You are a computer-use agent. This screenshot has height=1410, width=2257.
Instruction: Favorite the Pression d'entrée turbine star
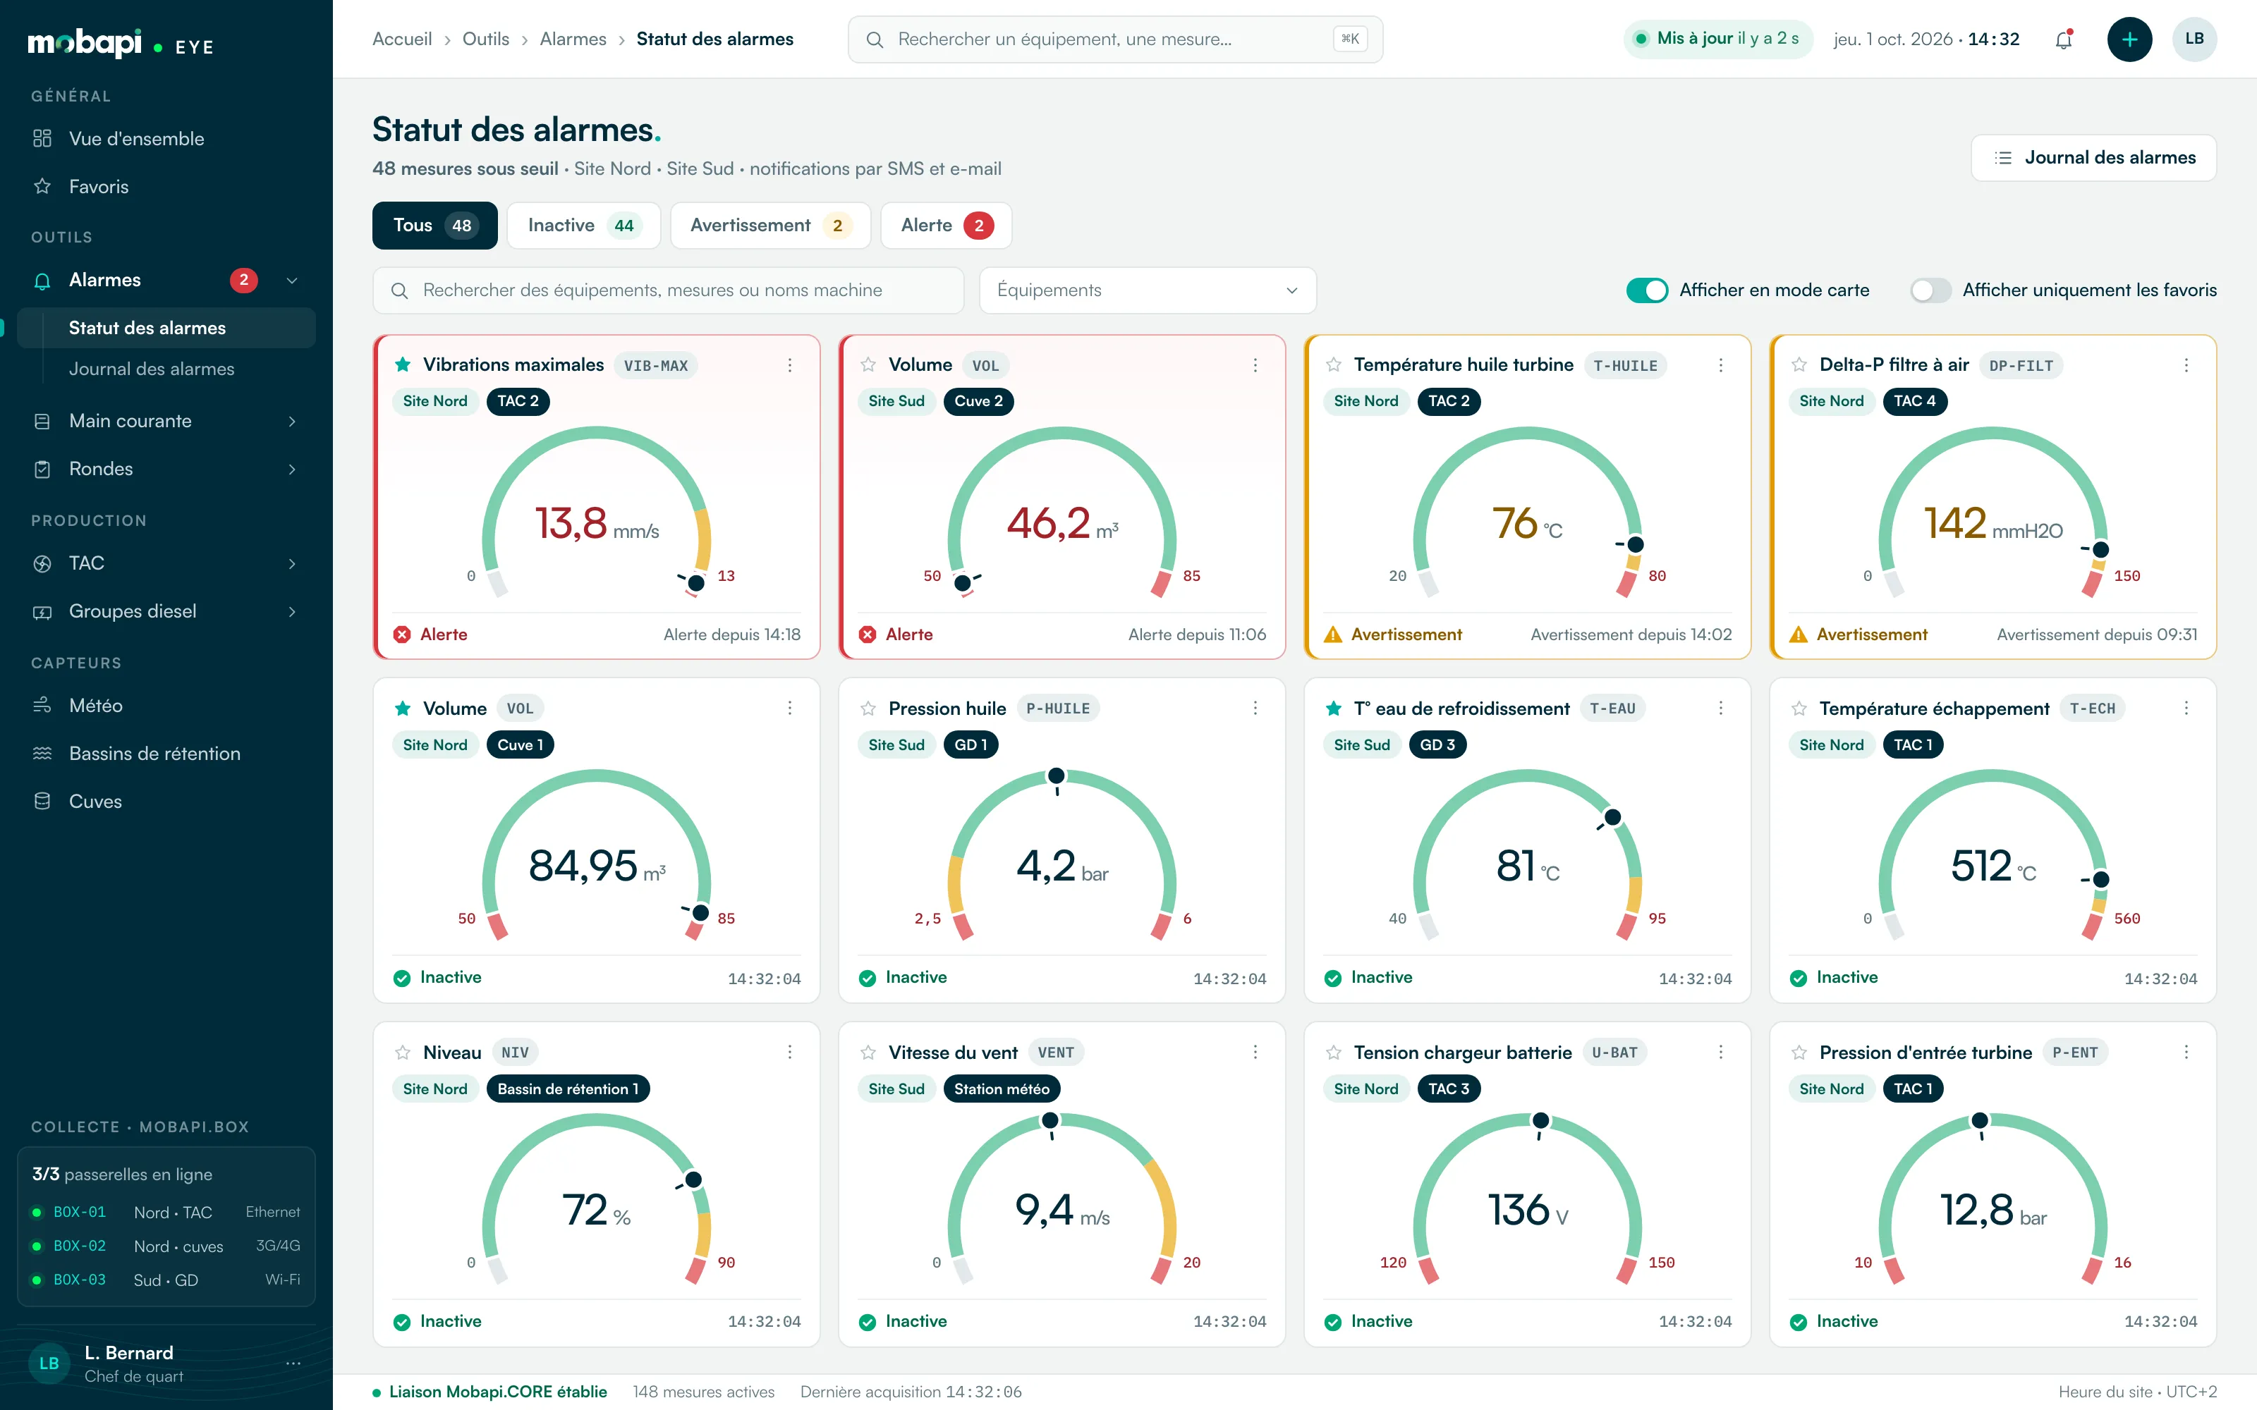click(x=1799, y=1053)
